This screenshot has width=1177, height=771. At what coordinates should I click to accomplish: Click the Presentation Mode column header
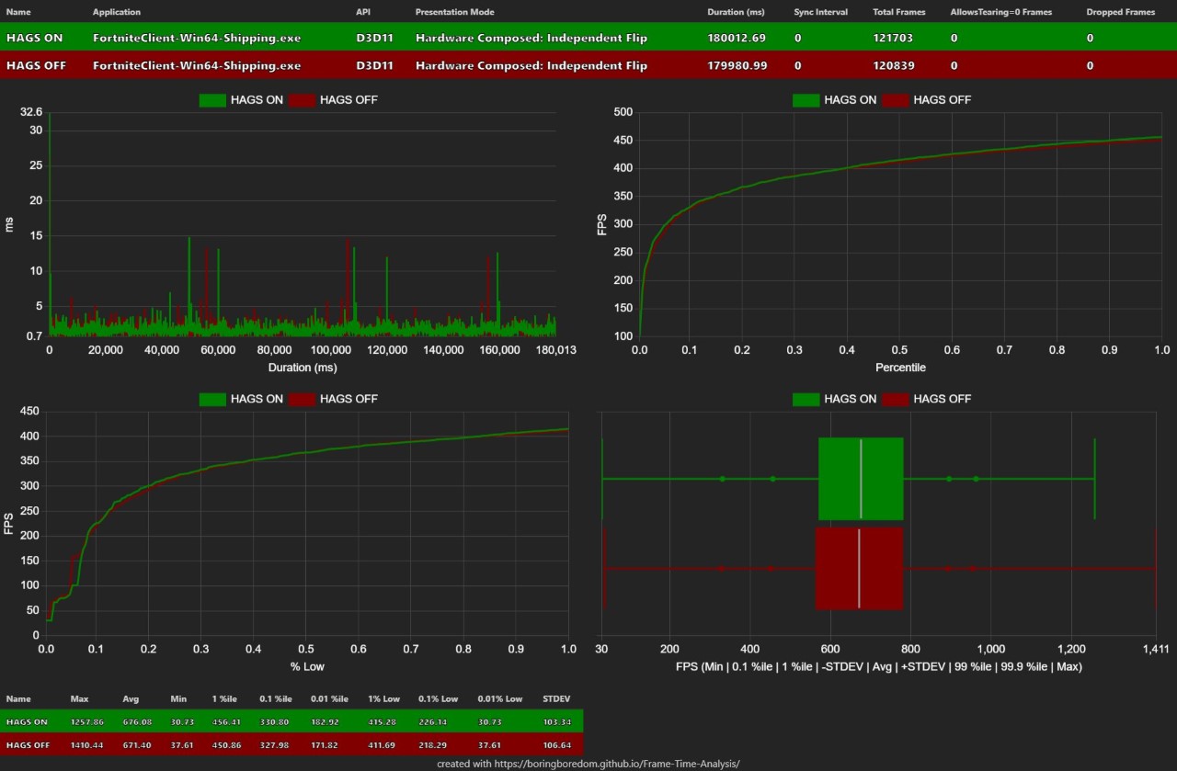click(454, 12)
